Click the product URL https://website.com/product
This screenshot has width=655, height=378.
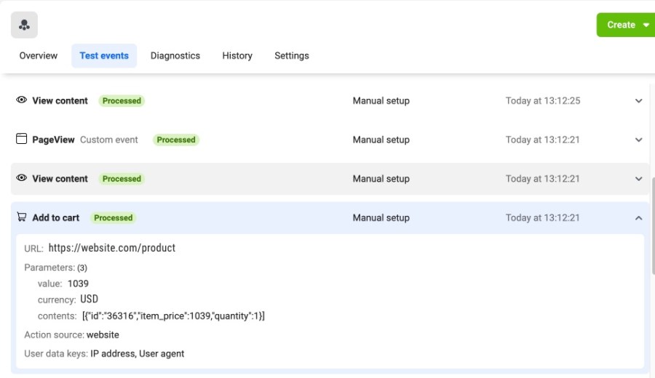111,248
